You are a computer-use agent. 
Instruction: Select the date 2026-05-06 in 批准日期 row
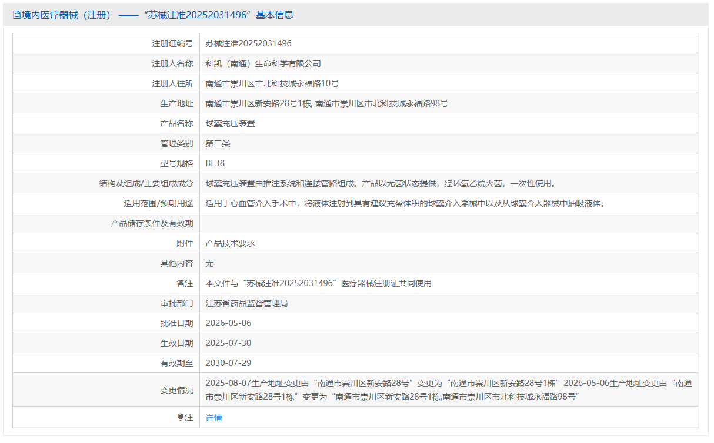point(229,323)
